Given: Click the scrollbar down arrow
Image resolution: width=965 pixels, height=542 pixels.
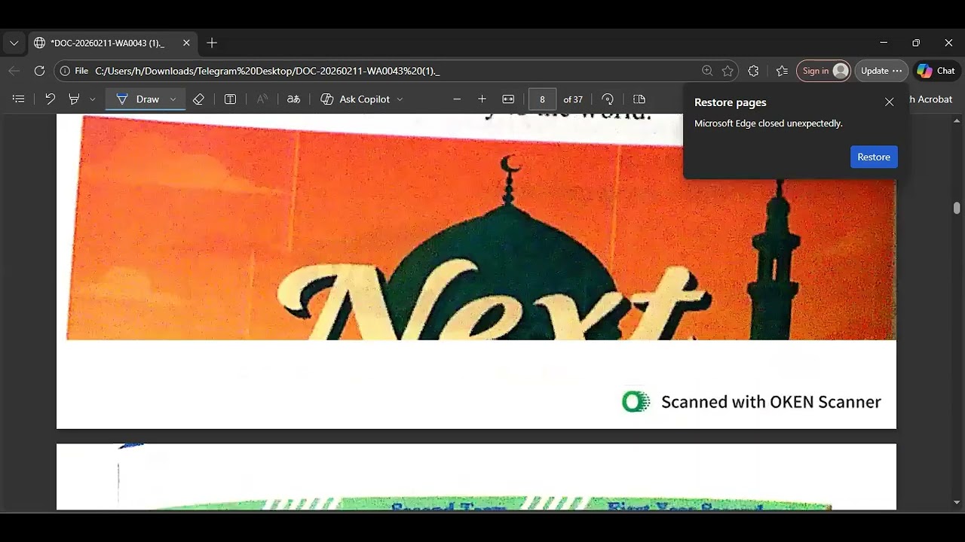Looking at the screenshot, I should coord(957,502).
